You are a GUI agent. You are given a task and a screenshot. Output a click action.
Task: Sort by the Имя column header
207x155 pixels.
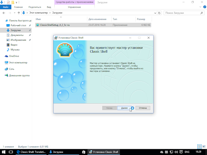(x=61, y=19)
